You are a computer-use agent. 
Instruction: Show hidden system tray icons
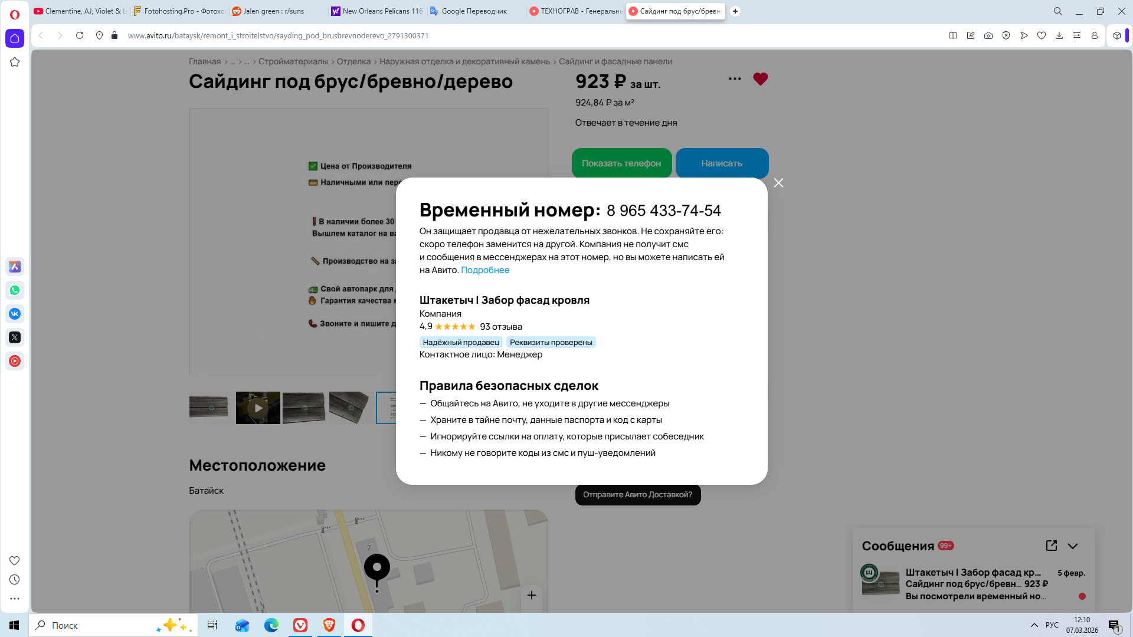point(1034,625)
